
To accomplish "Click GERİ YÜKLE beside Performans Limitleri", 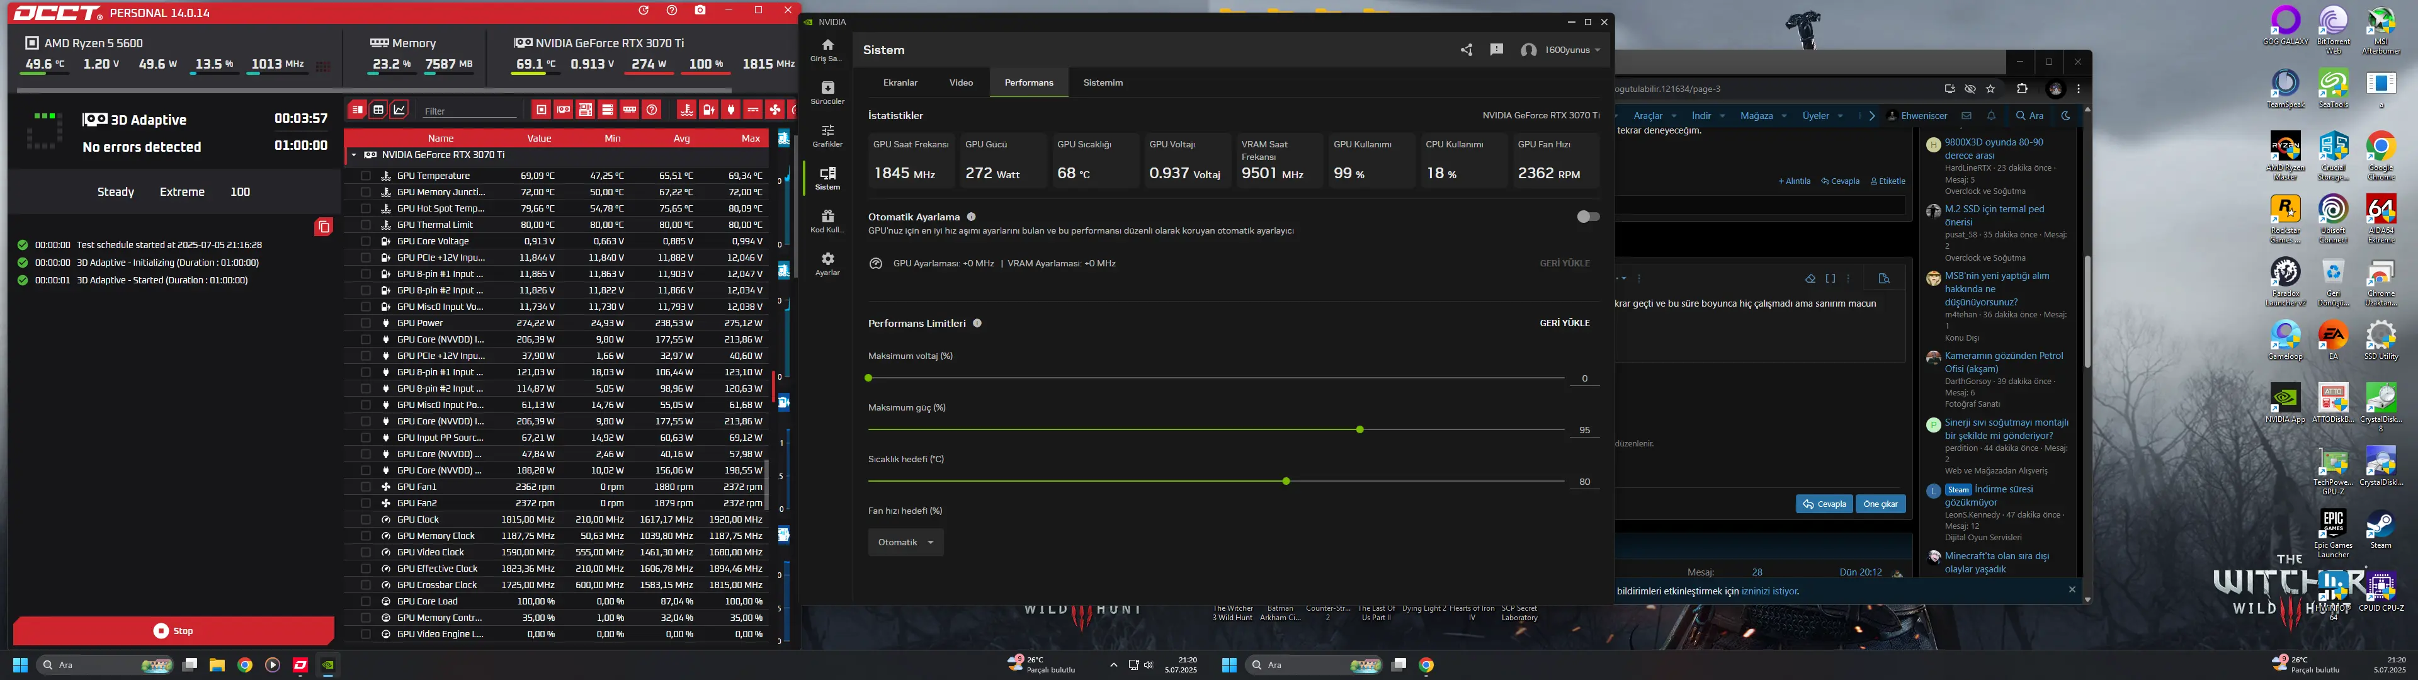I will pyautogui.click(x=1565, y=323).
